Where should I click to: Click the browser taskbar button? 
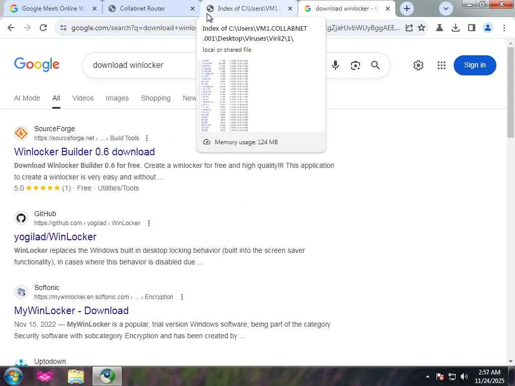pyautogui.click(x=107, y=376)
